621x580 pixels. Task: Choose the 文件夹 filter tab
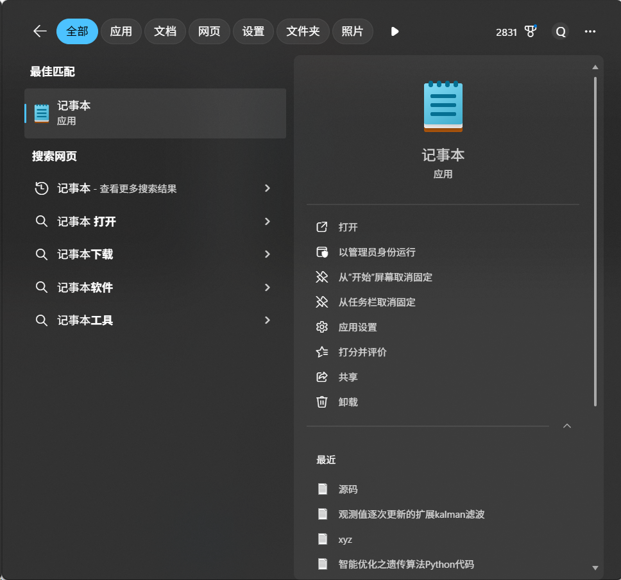303,31
